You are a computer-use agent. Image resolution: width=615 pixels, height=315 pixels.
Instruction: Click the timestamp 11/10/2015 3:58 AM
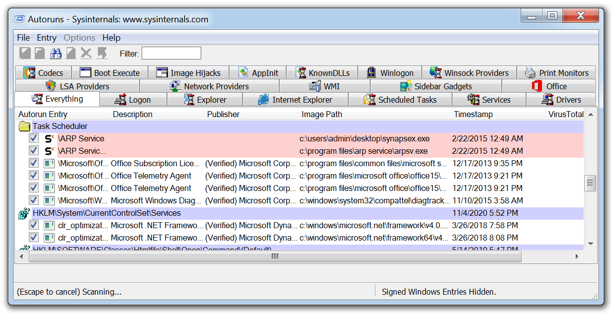tap(487, 200)
